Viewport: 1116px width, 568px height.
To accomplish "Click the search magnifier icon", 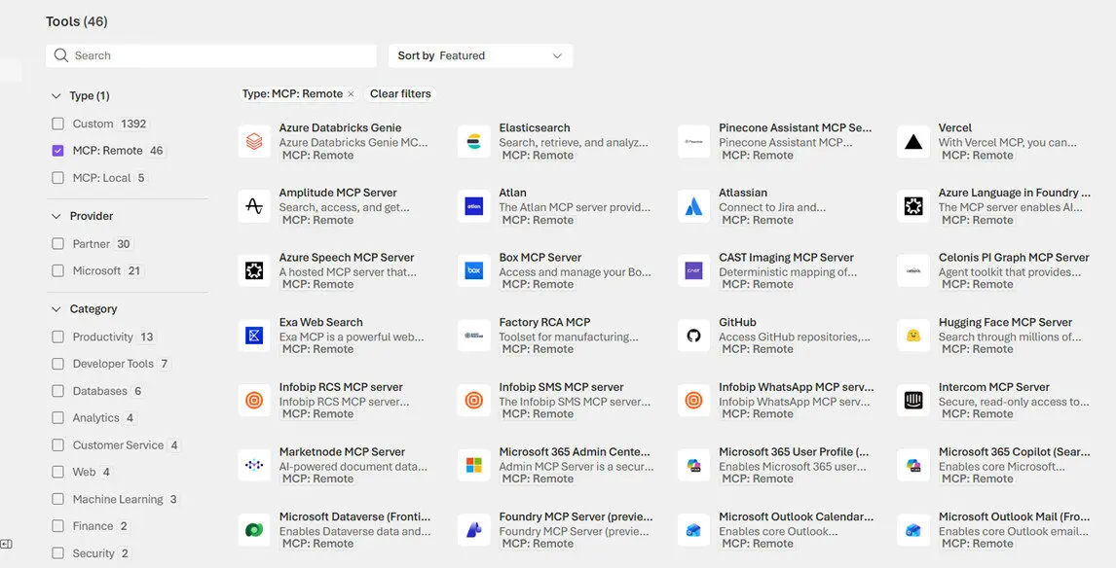I will (61, 55).
